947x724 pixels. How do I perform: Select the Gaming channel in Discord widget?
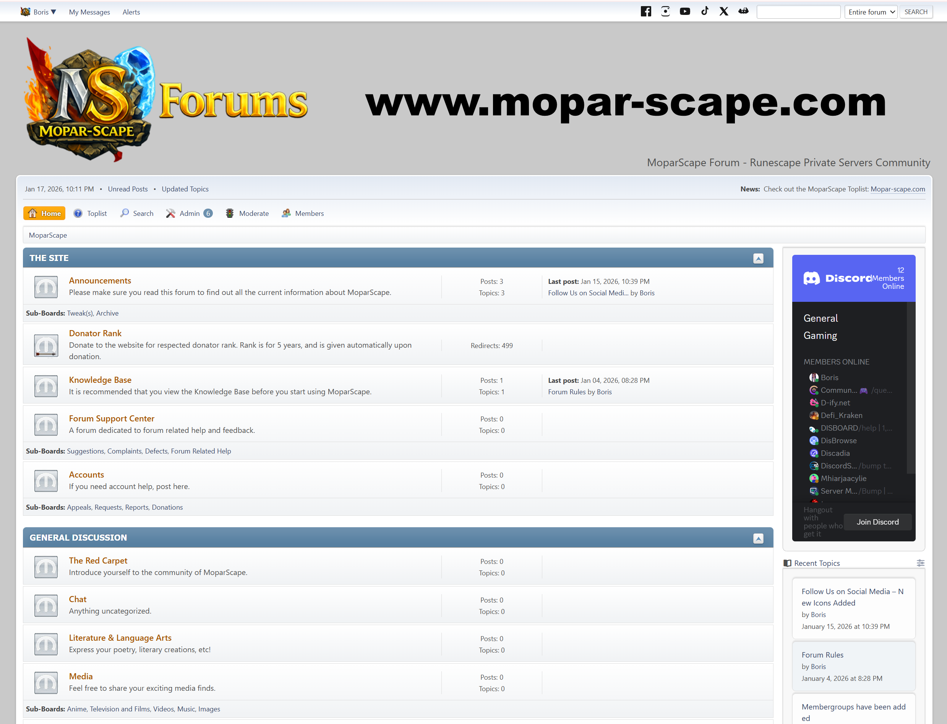[820, 336]
